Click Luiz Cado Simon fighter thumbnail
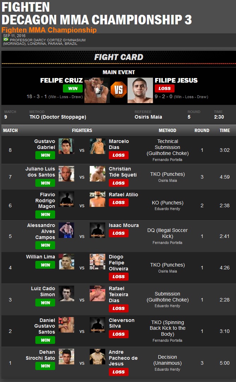 (x=66, y=293)
